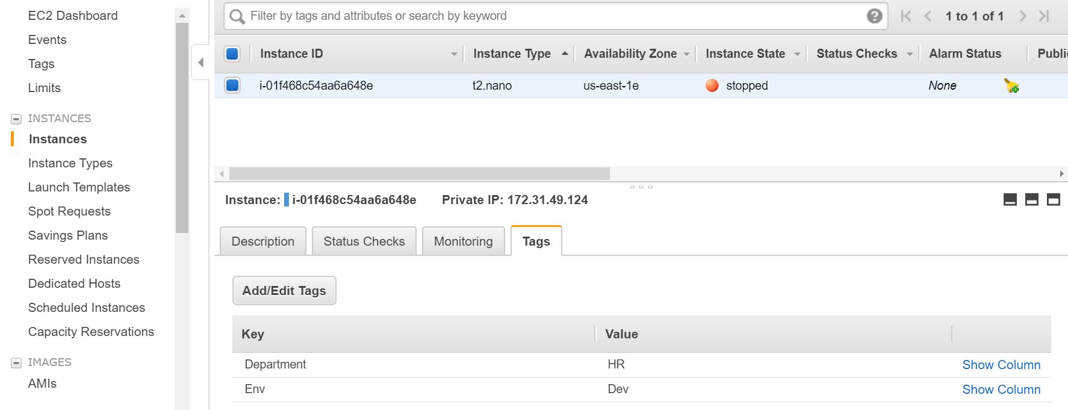Click Show Column for the Department tag
The image size is (1068, 410).
[1001, 365]
